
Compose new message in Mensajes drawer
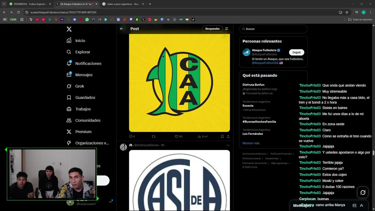click(x=354, y=205)
